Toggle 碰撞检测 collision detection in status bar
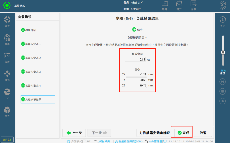Screen dimensions: 230x143 pyautogui.click(x=128, y=141)
